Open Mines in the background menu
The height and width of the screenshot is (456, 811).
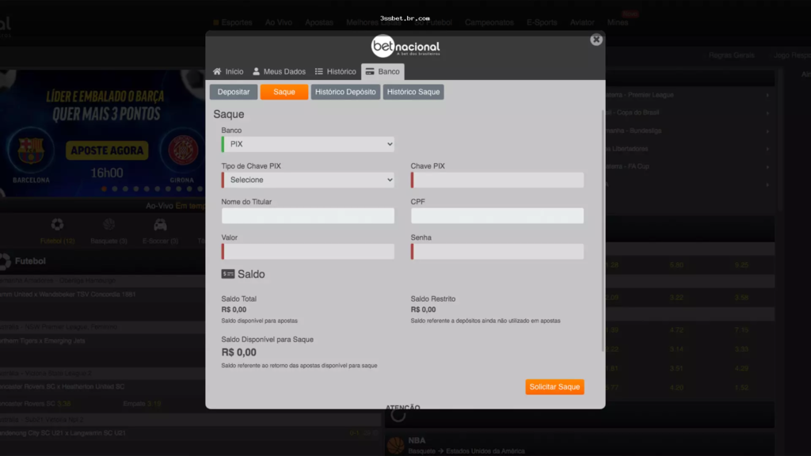[x=618, y=23]
